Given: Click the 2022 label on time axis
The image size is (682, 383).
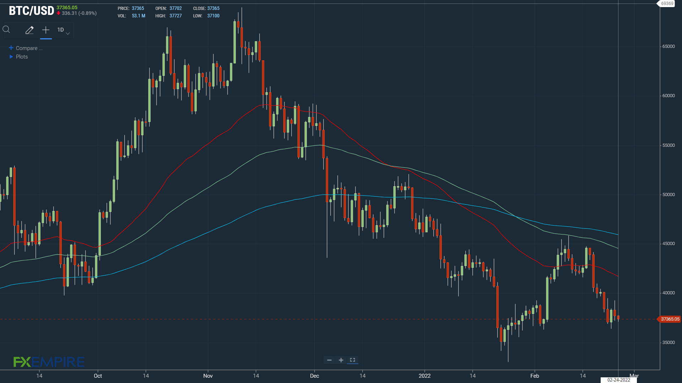Looking at the screenshot, I should tap(424, 376).
